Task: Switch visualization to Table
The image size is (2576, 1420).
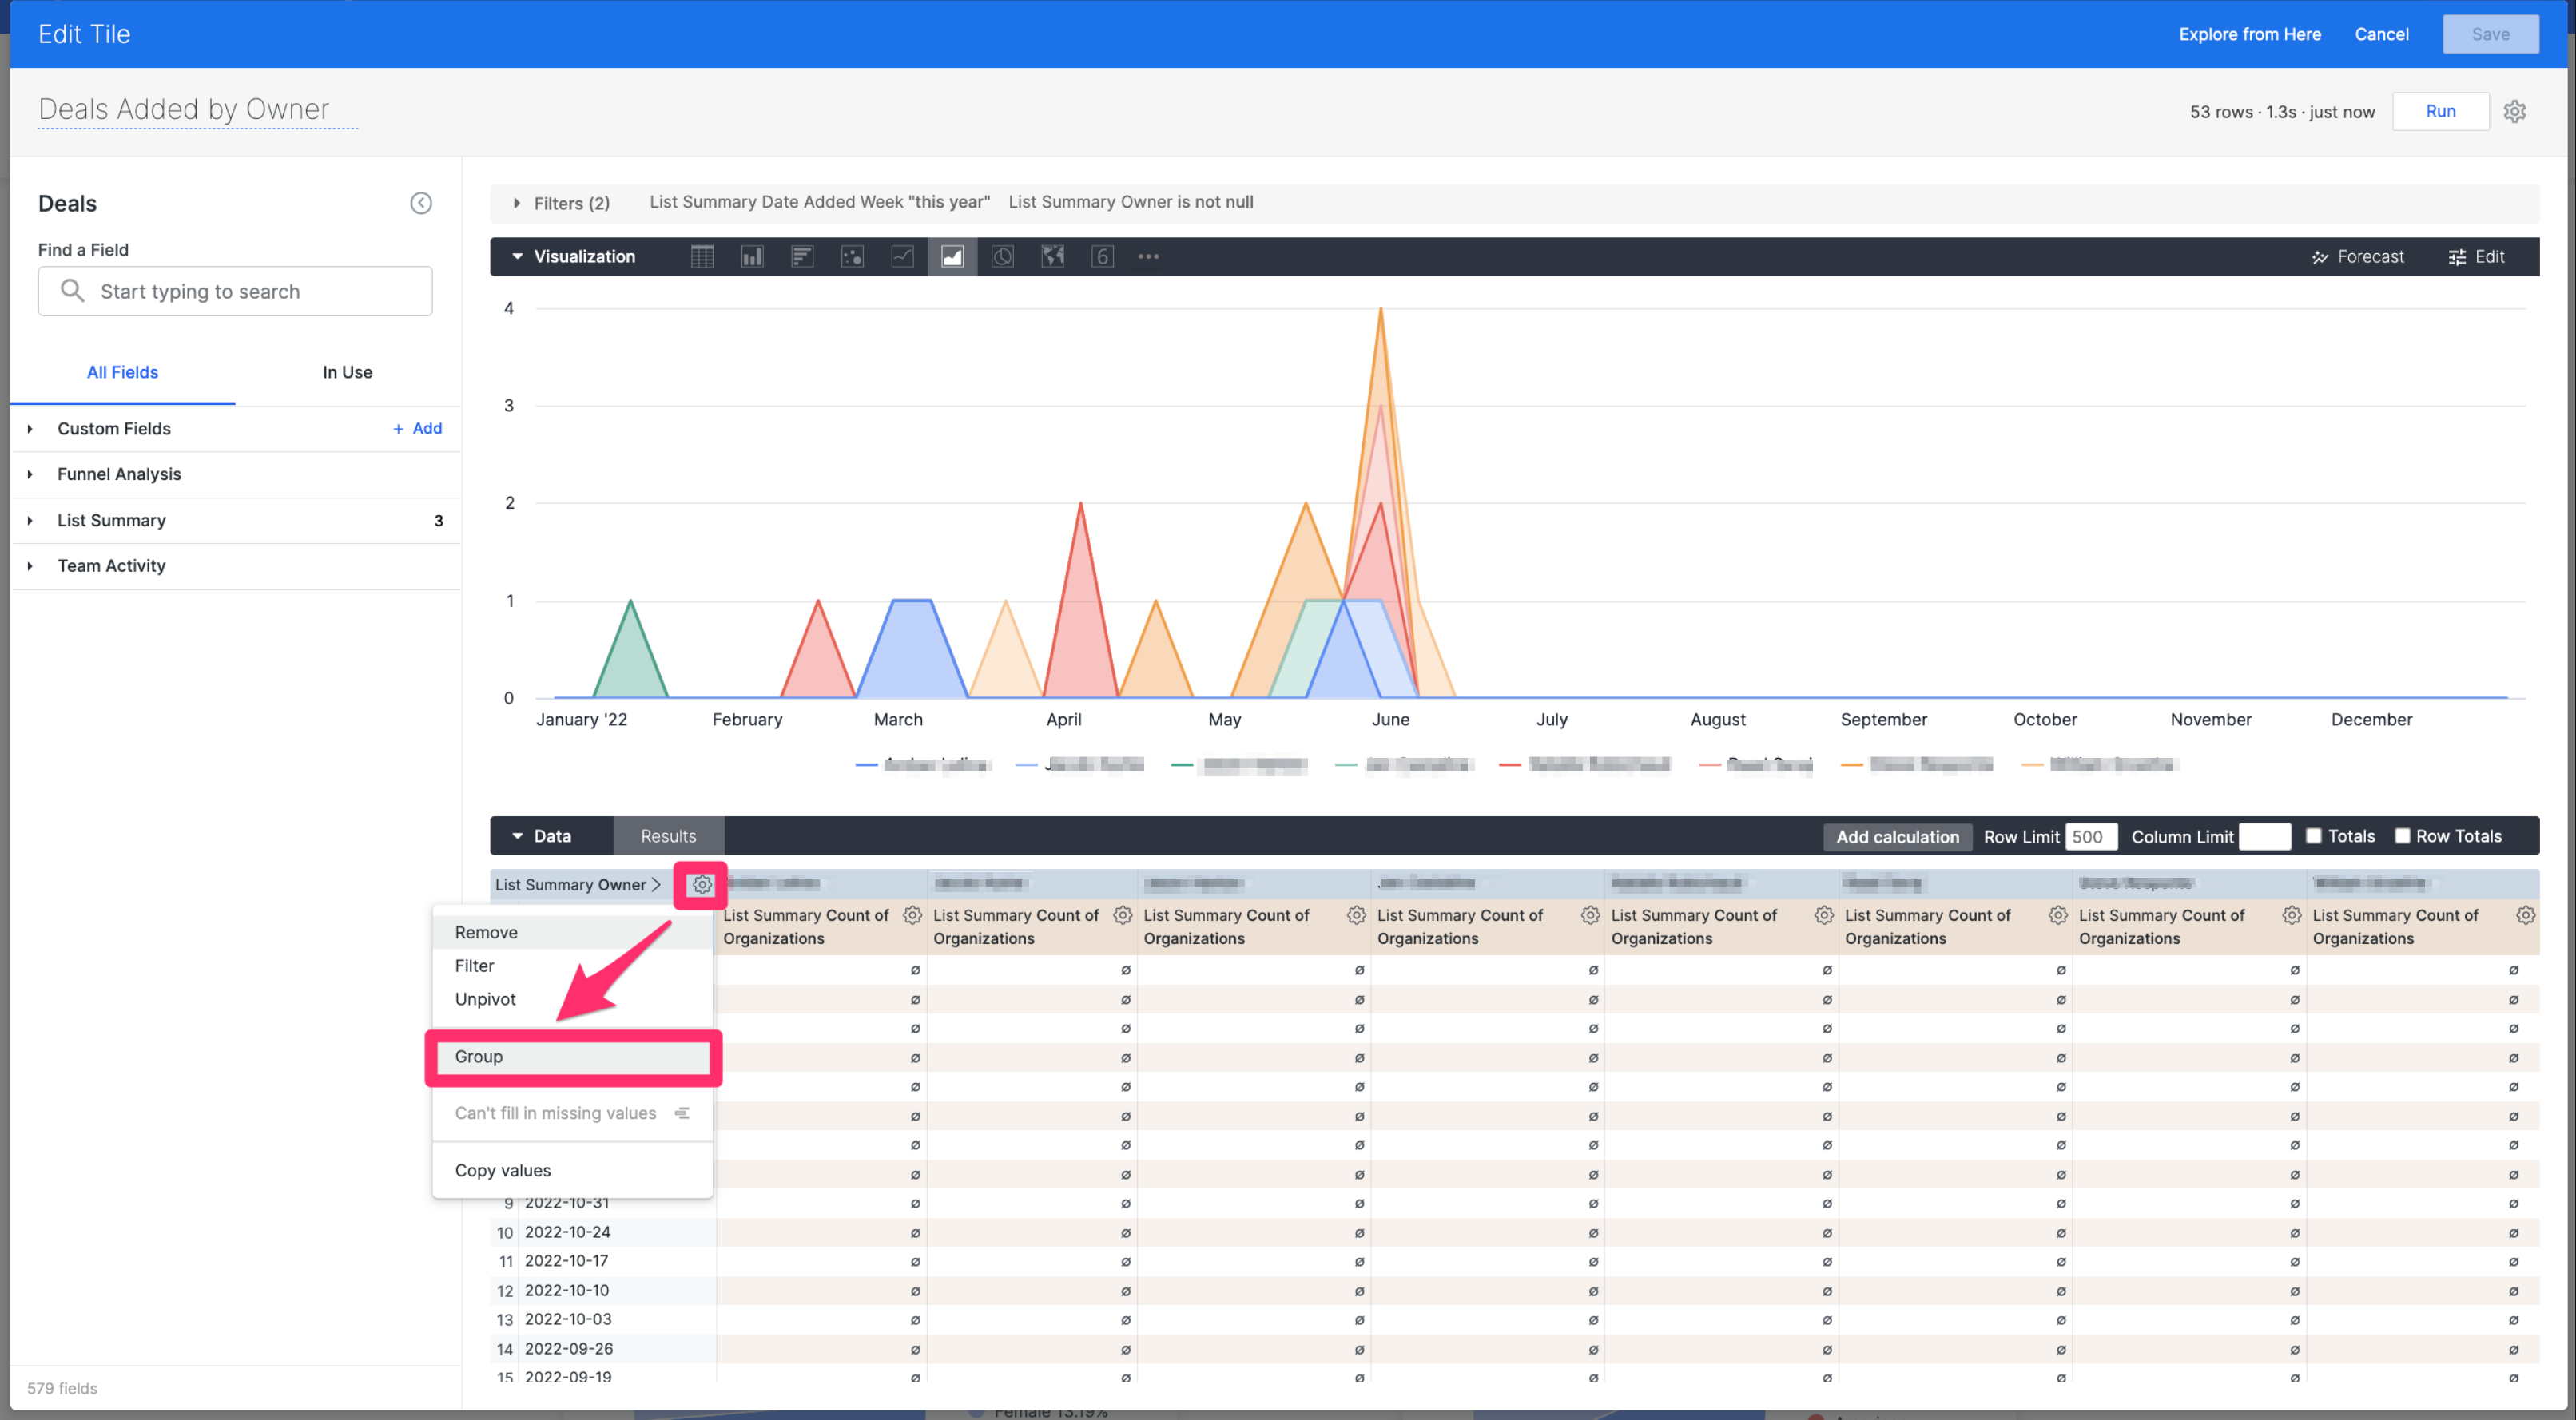Action: click(702, 257)
